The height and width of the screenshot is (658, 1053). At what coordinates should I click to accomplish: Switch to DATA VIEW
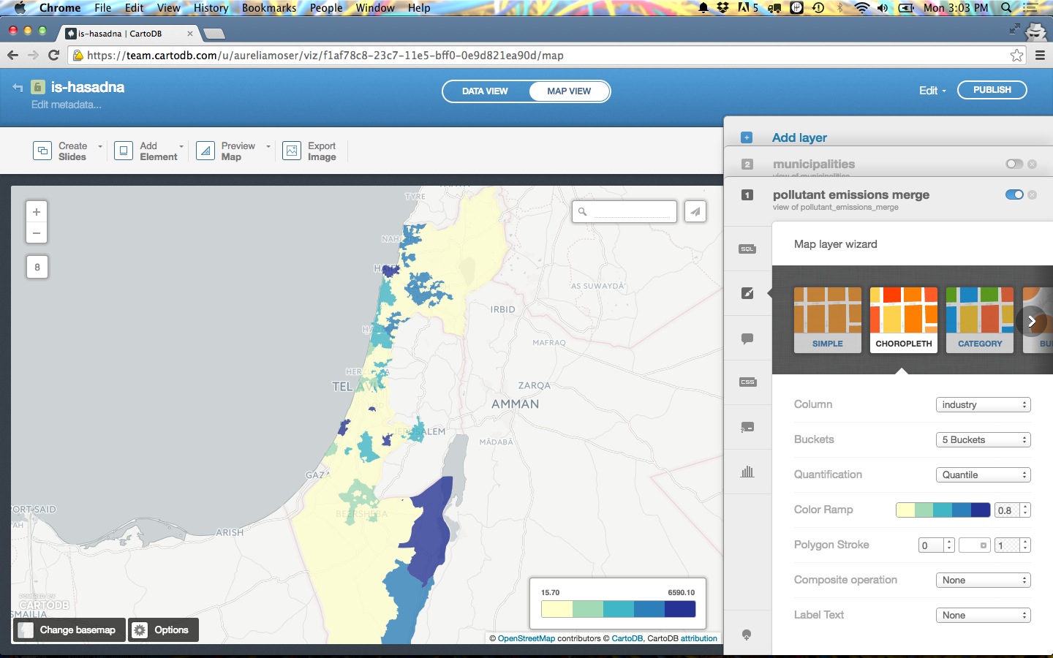(x=485, y=91)
